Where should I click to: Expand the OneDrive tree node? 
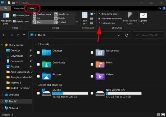[2, 95]
